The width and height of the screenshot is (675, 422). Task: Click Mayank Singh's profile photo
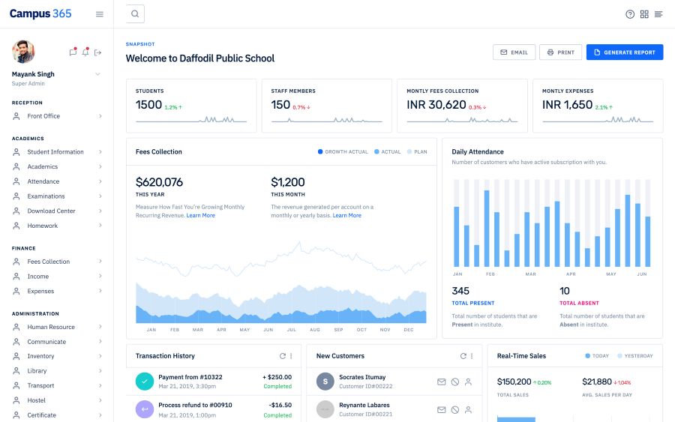23,52
